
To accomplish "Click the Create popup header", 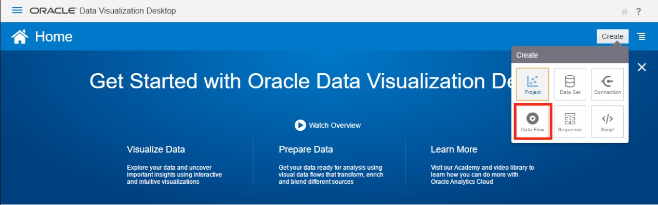I will [x=570, y=54].
